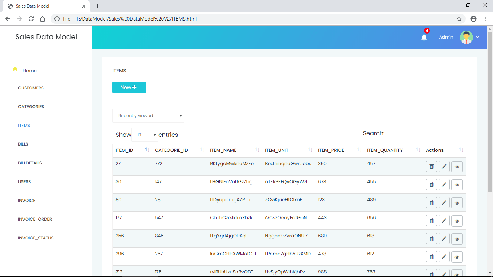Select the Sales Data Model browser tab
Viewport: 493px width, 277px height.
tap(46, 6)
